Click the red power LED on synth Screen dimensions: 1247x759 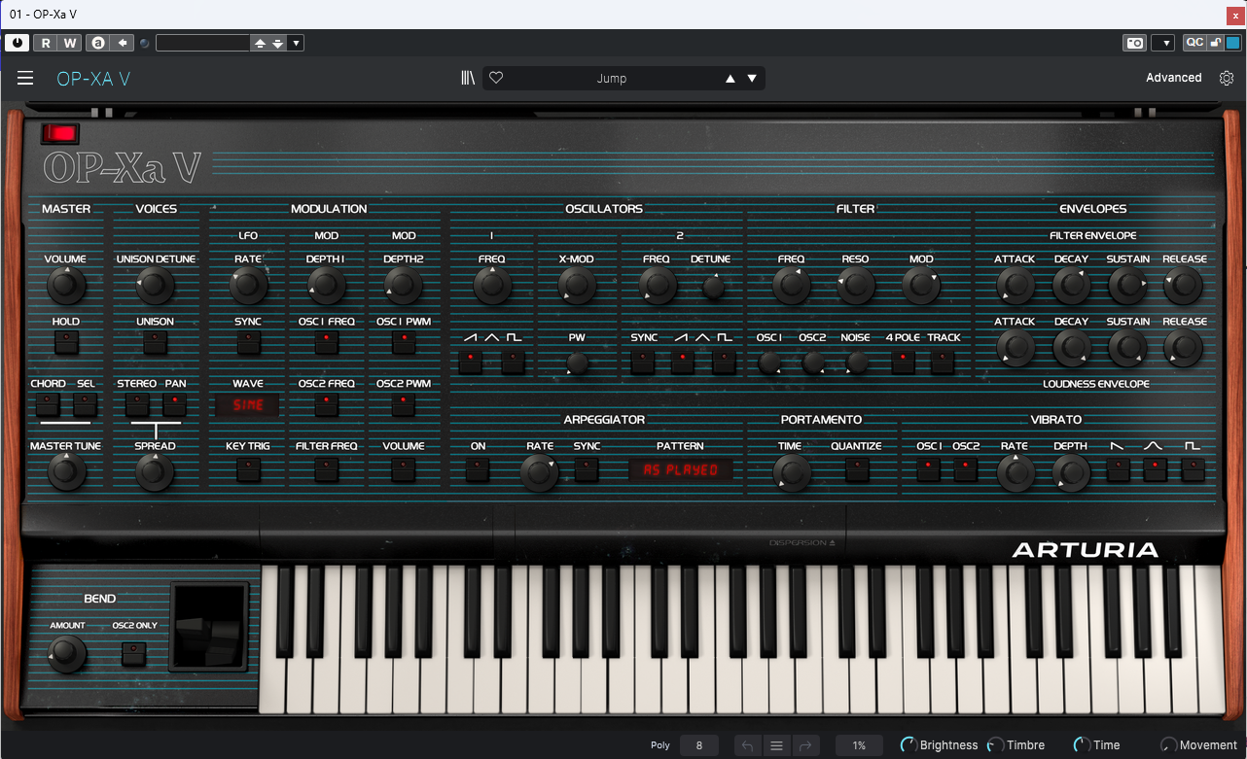pos(60,134)
